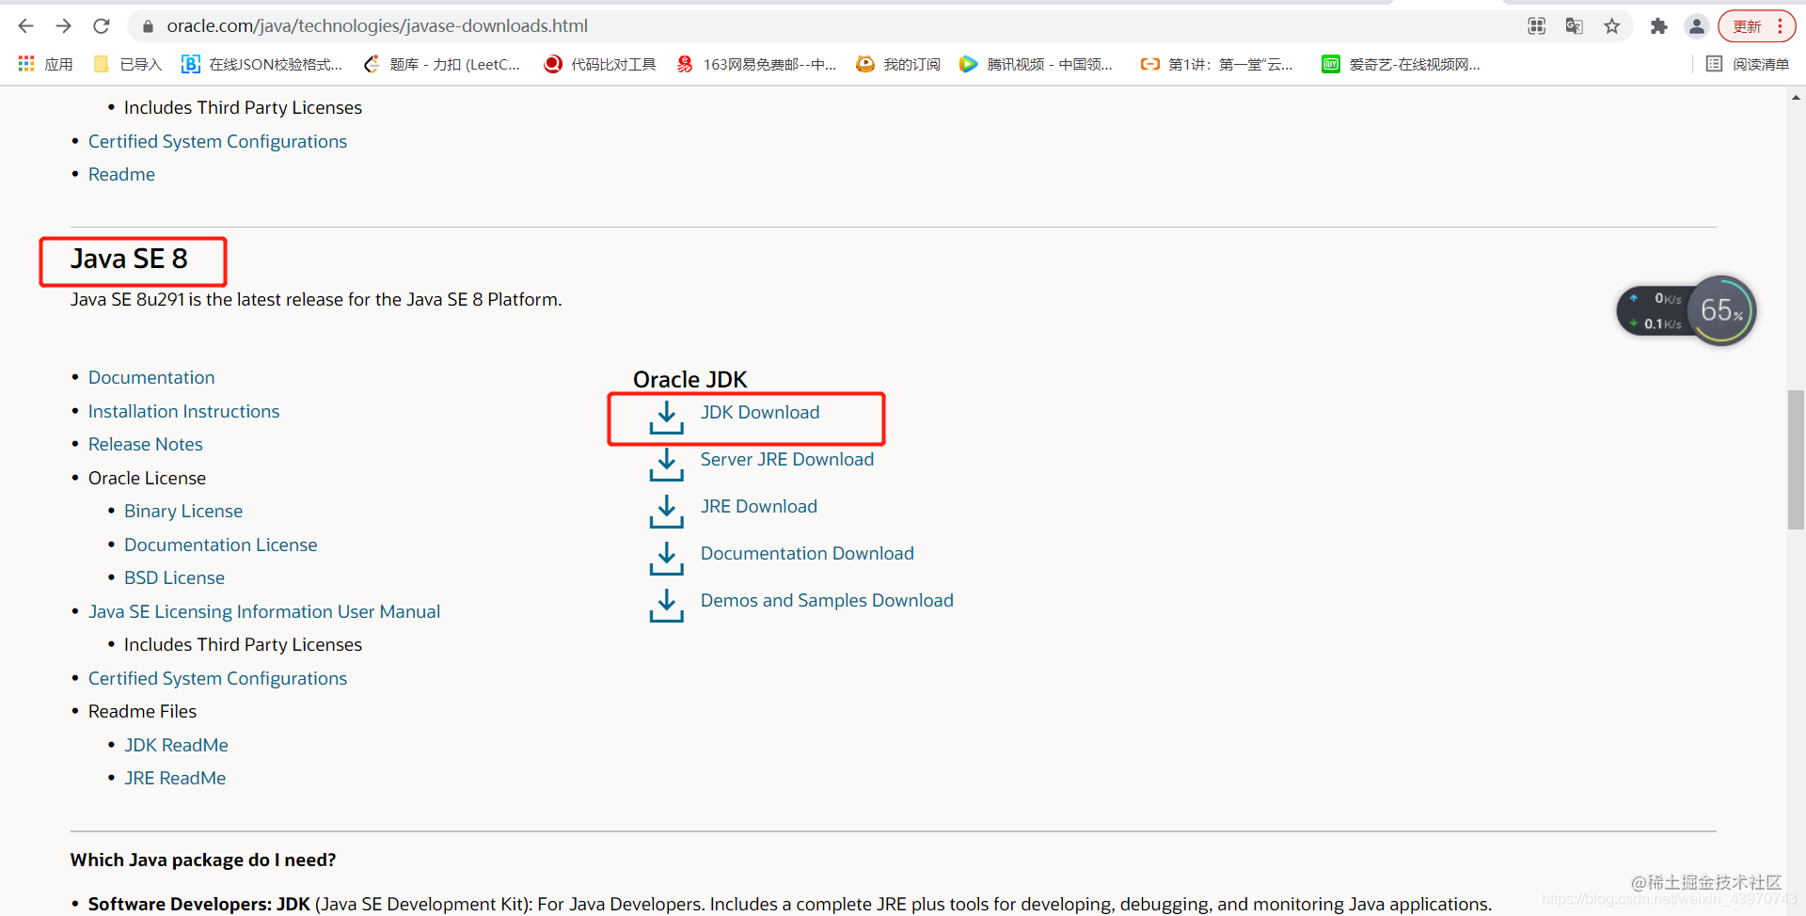The height and width of the screenshot is (916, 1806).
Task: Click the red 更新 update button
Action: [1748, 25]
